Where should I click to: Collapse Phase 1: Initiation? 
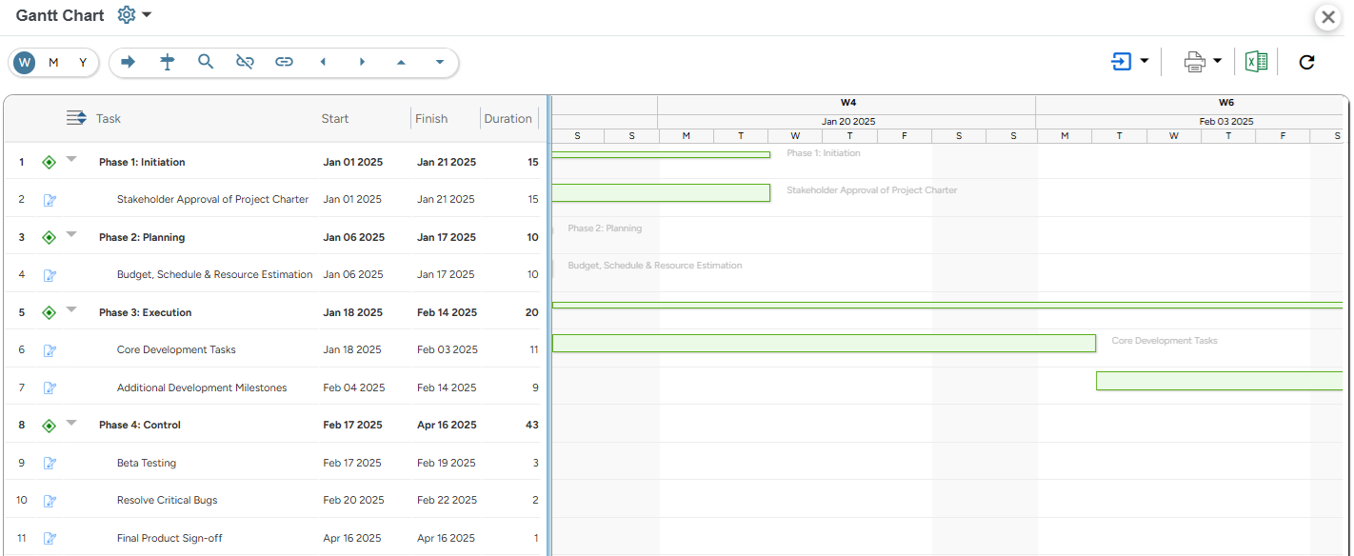71,159
